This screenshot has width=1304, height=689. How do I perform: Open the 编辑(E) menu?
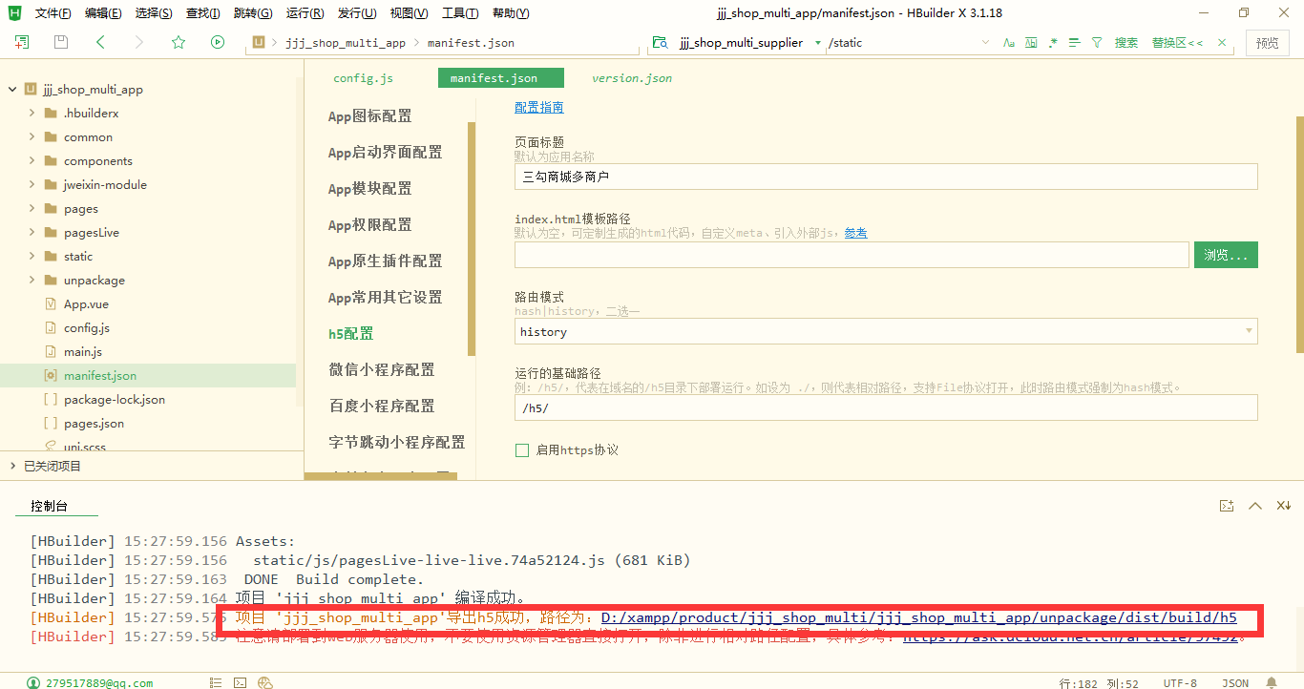click(103, 13)
